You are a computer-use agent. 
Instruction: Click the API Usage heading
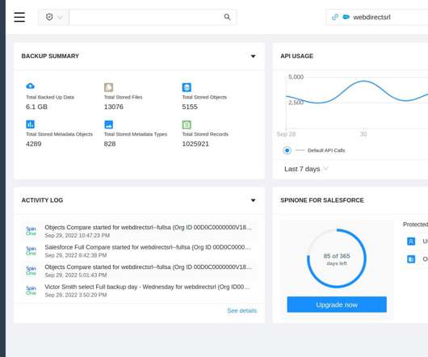coord(297,56)
